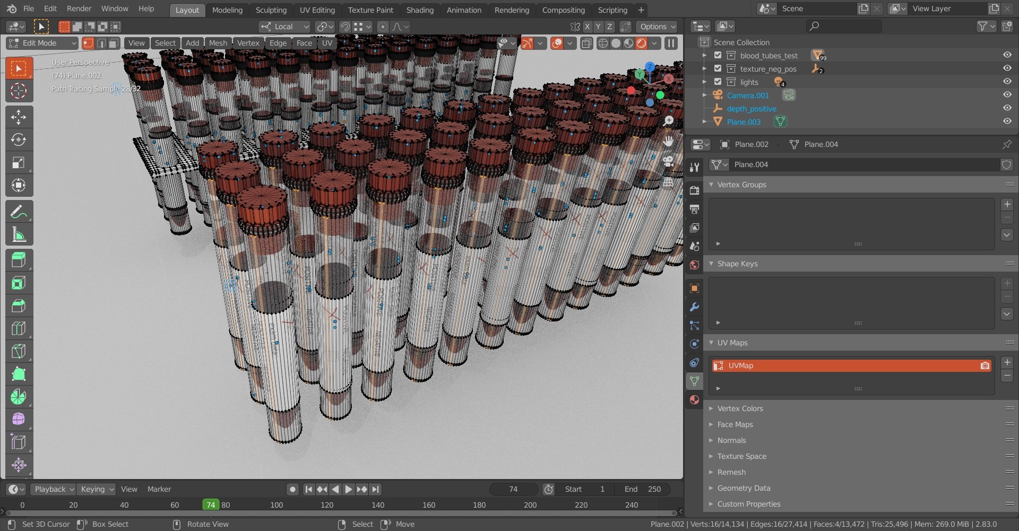Open the Render menu
This screenshot has height=531, width=1019.
pyautogui.click(x=79, y=8)
